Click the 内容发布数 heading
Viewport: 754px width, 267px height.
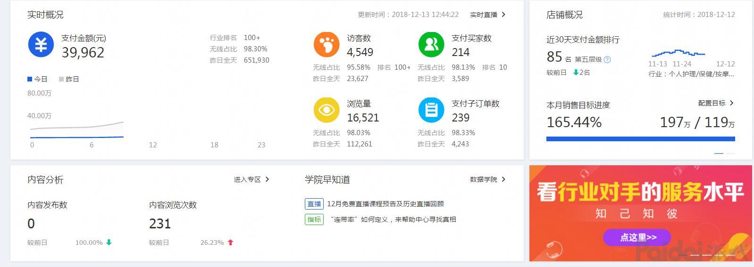47,205
